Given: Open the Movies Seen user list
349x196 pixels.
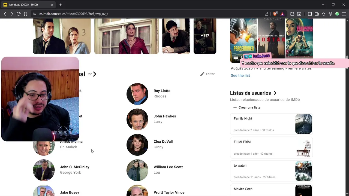Looking at the screenshot, I should click(x=271, y=190).
